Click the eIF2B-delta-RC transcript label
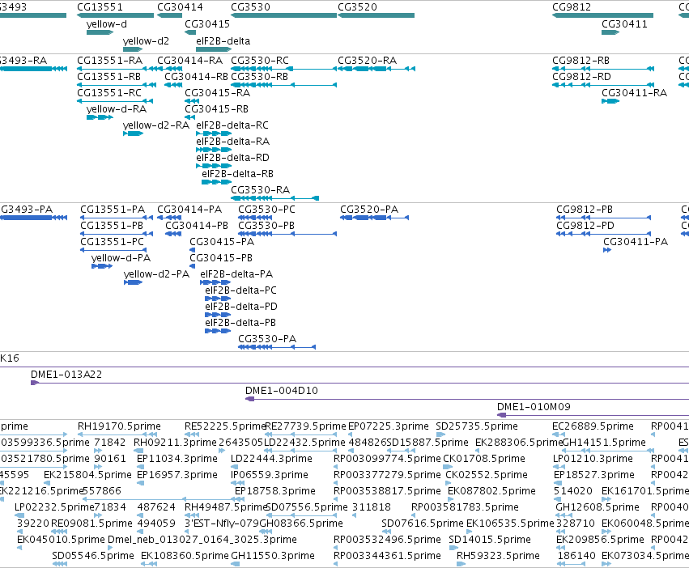This screenshot has width=689, height=568. point(232,125)
